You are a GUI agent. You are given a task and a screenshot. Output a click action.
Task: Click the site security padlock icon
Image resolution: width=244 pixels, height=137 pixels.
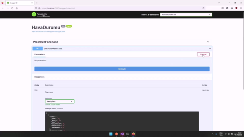pos(39,8)
